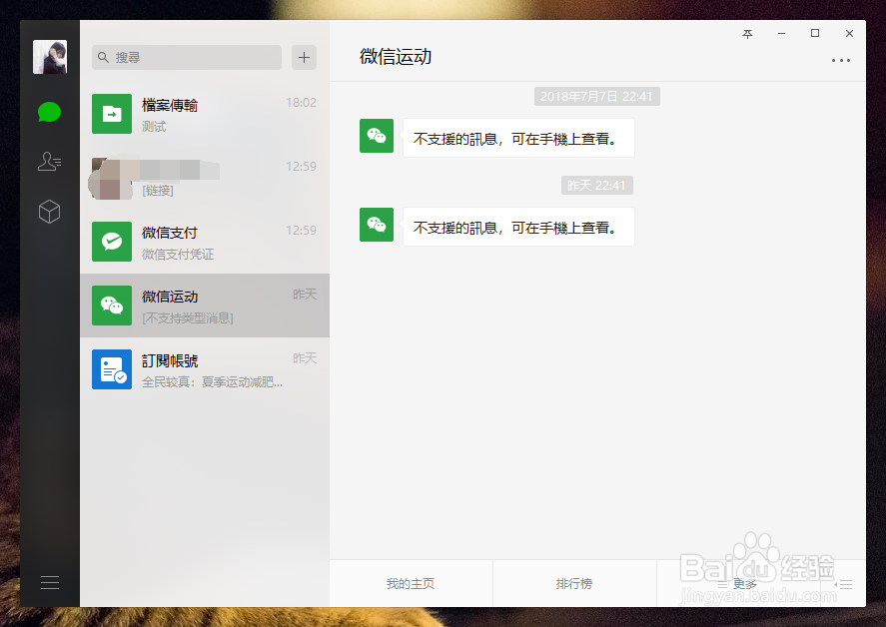Viewport: 886px width, 627px height.
Task: Pin the current chat to top
Action: [x=747, y=33]
